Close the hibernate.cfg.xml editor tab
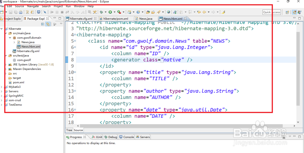This screenshot has width=304, height=153. pos(95,19)
